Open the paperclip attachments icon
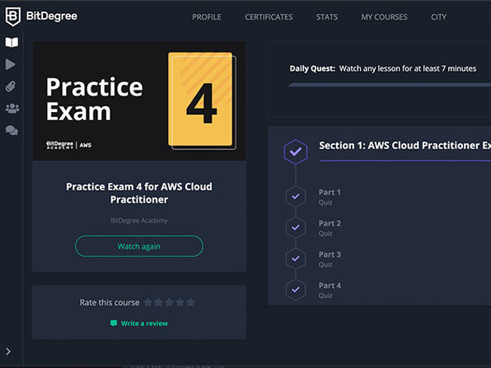 pos(11,86)
